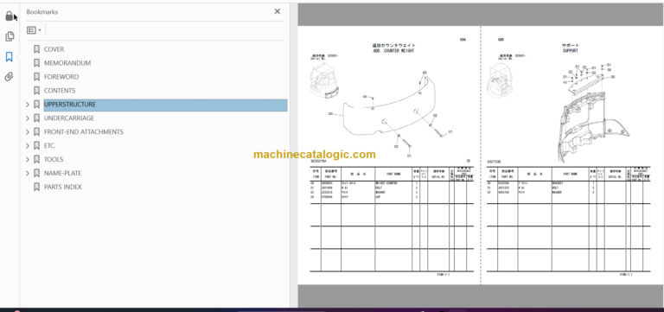Click the TOOLS bookmark icon
This screenshot has height=312, width=664.
(x=37, y=160)
